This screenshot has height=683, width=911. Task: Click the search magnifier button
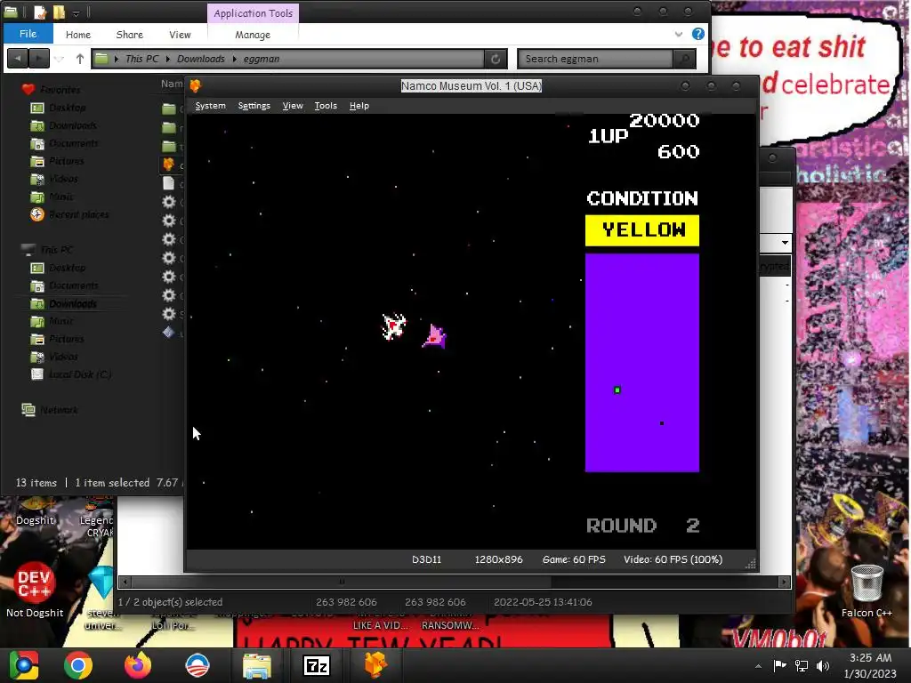(684, 59)
